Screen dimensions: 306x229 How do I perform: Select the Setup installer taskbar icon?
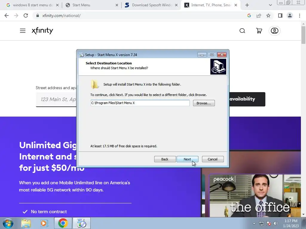click(81, 223)
